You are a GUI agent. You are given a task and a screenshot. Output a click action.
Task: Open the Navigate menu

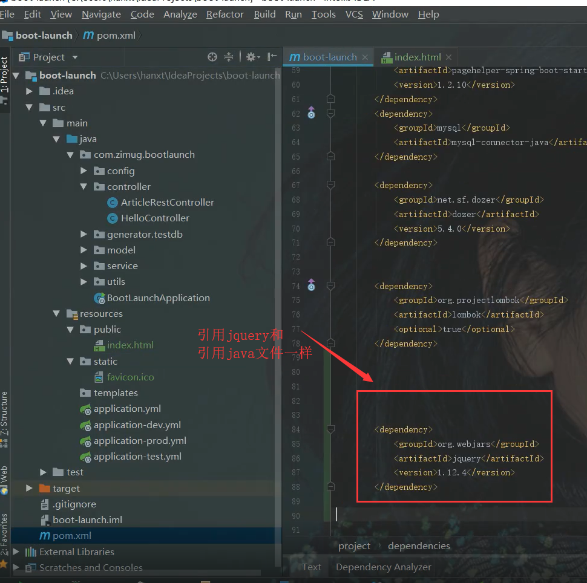point(102,15)
